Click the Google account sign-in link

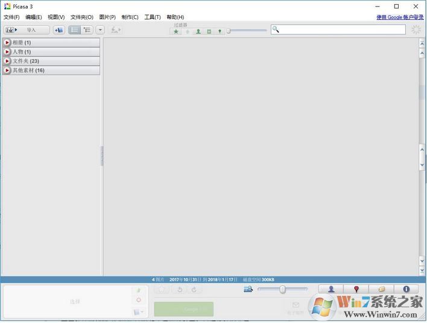400,17
